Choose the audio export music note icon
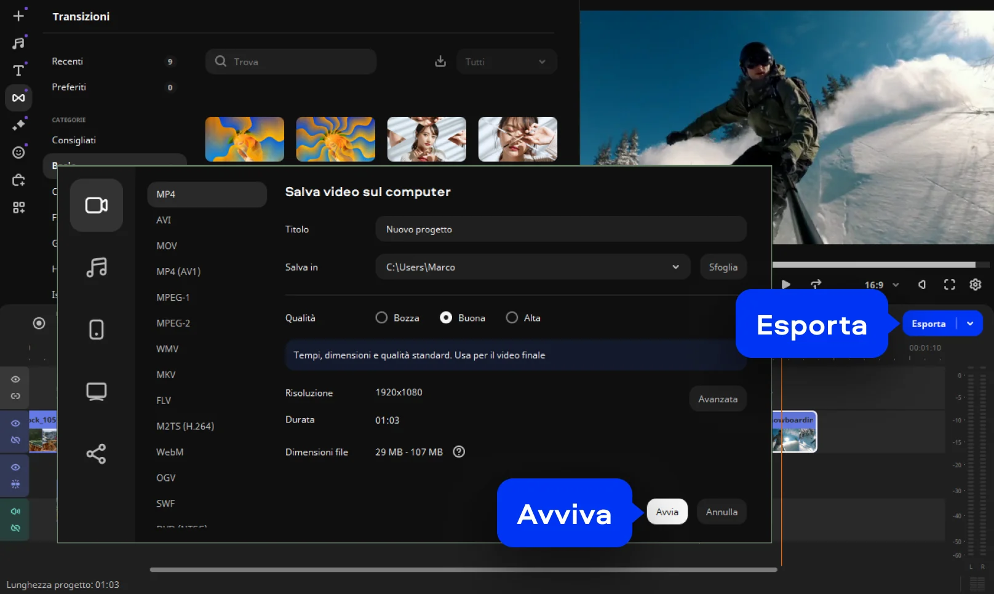This screenshot has width=994, height=594. pyautogui.click(x=96, y=267)
